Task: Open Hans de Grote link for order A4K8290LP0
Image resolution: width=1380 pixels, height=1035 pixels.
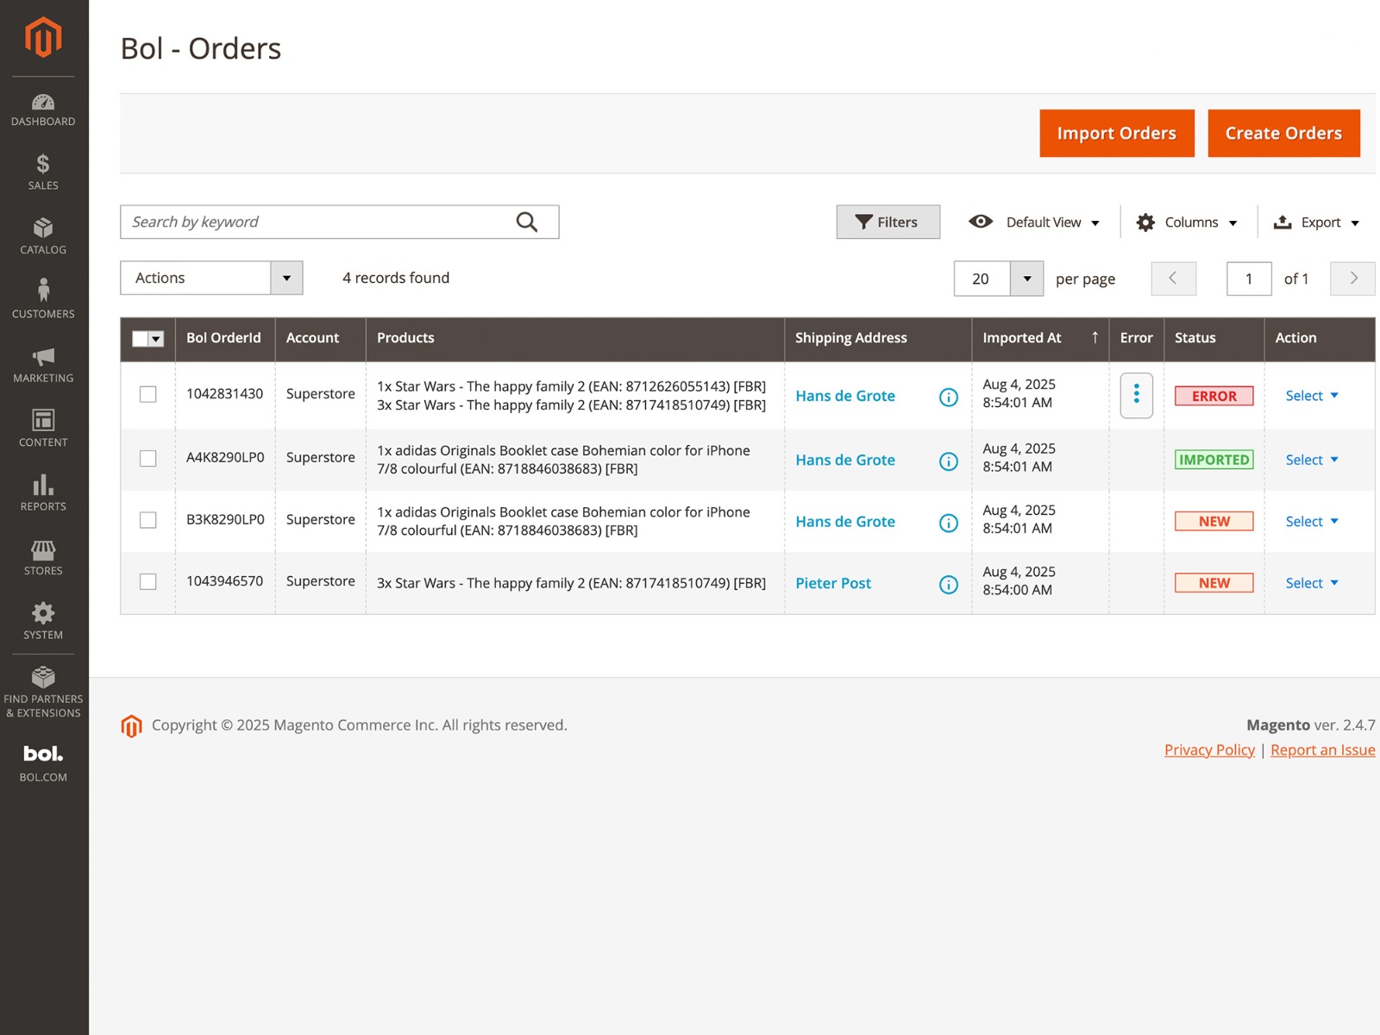Action: click(x=845, y=460)
